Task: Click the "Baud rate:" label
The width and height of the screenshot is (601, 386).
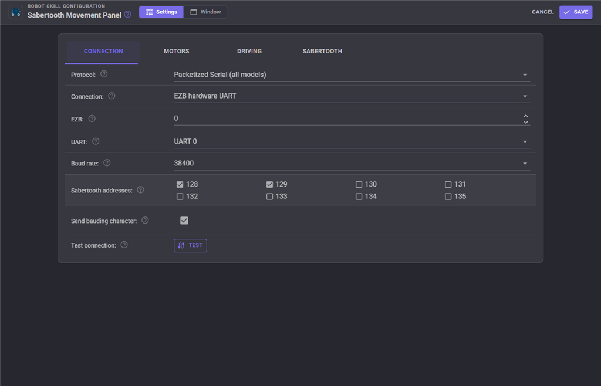Action: pyautogui.click(x=85, y=164)
